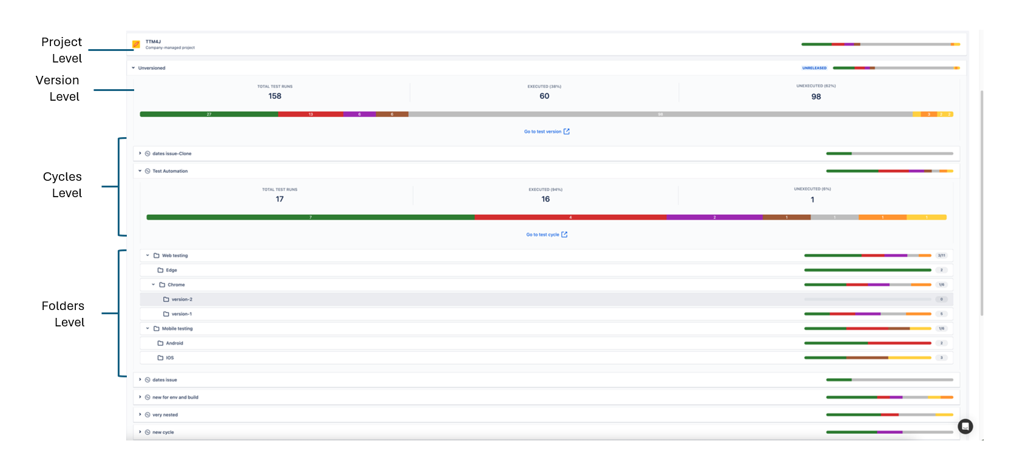
Task: Click the executed count 60
Action: [544, 96]
